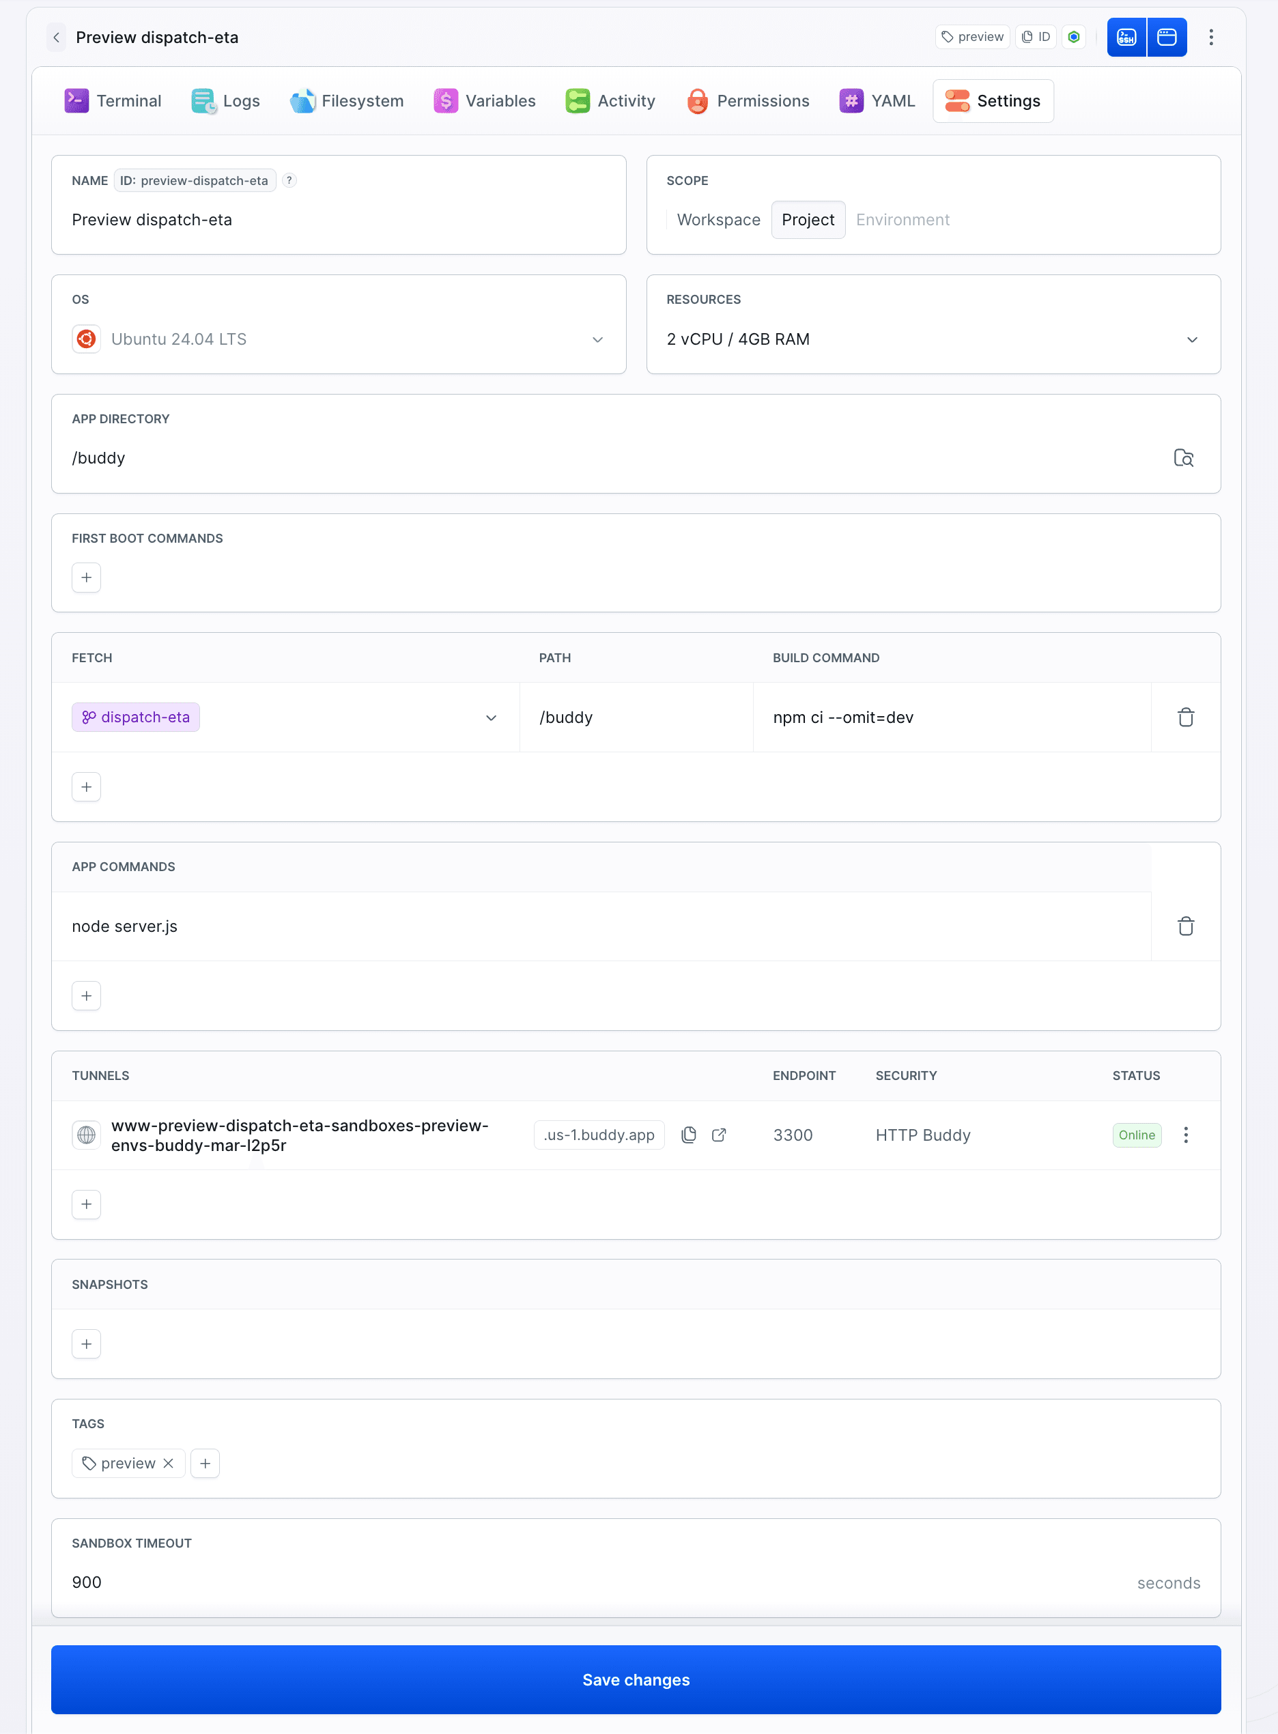Viewport: 1278px width, 1734px height.
Task: Open the tunnel row three-dot menu
Action: coord(1185,1135)
